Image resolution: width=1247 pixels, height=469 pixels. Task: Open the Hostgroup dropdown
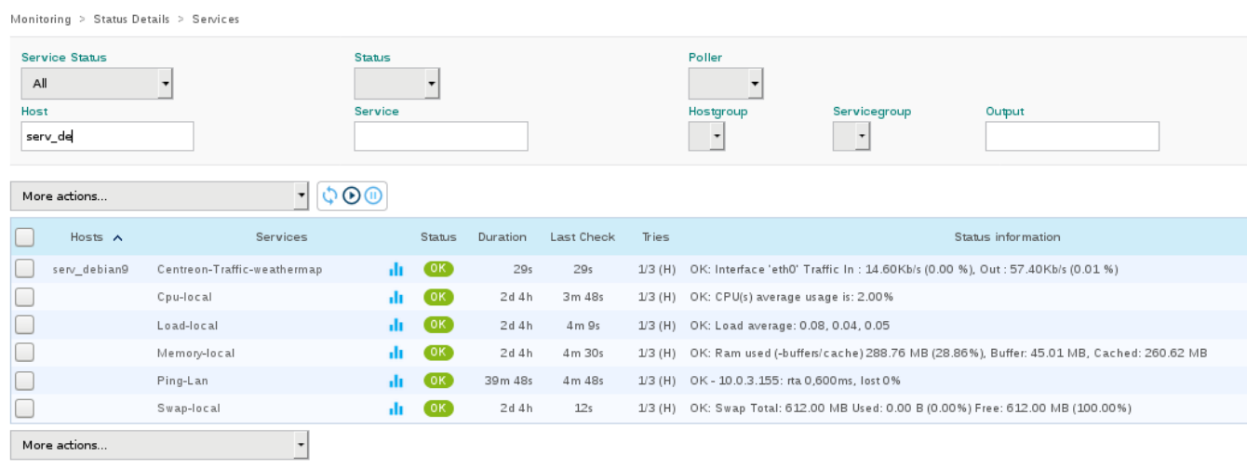coord(706,138)
